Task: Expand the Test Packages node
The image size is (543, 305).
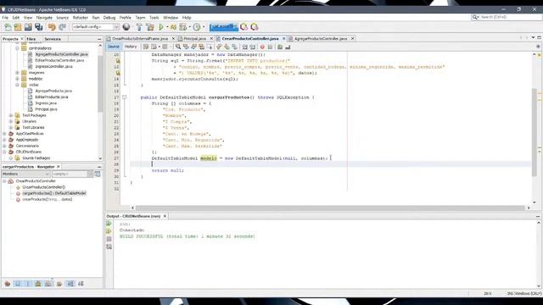Action: [x=11, y=115]
